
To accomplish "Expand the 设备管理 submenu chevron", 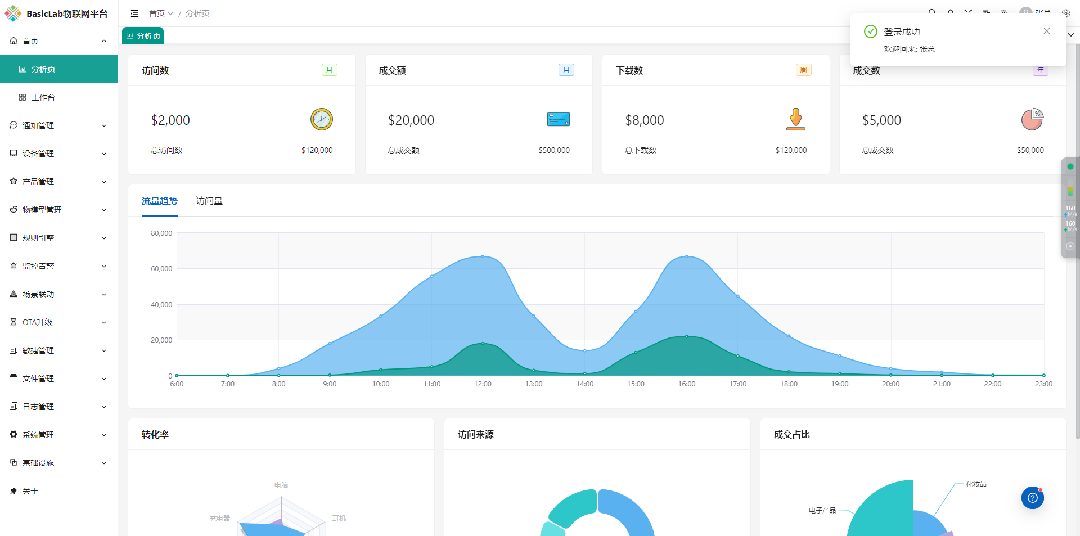I will coord(104,154).
